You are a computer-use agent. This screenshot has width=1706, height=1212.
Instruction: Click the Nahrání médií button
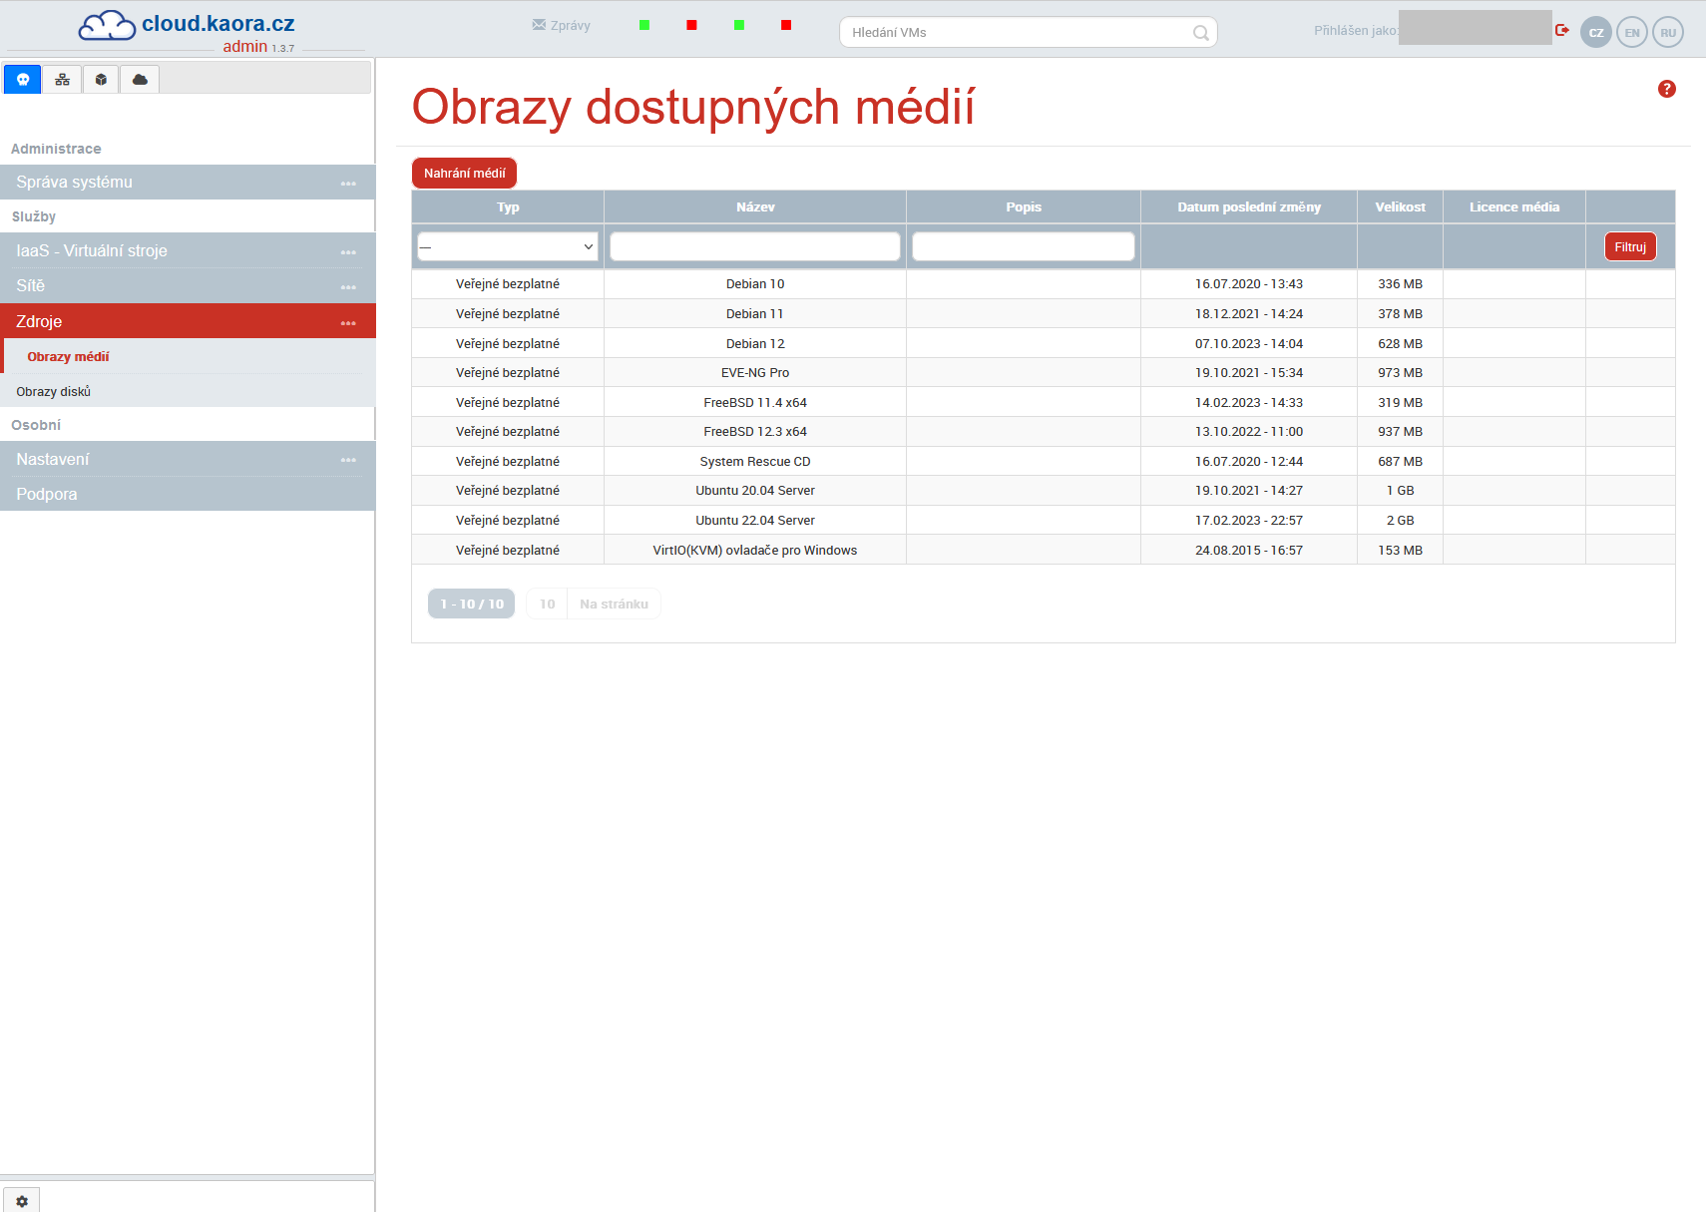464,174
